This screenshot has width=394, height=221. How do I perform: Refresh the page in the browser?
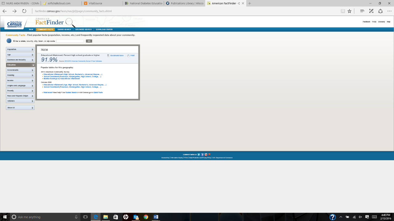tap(24, 11)
